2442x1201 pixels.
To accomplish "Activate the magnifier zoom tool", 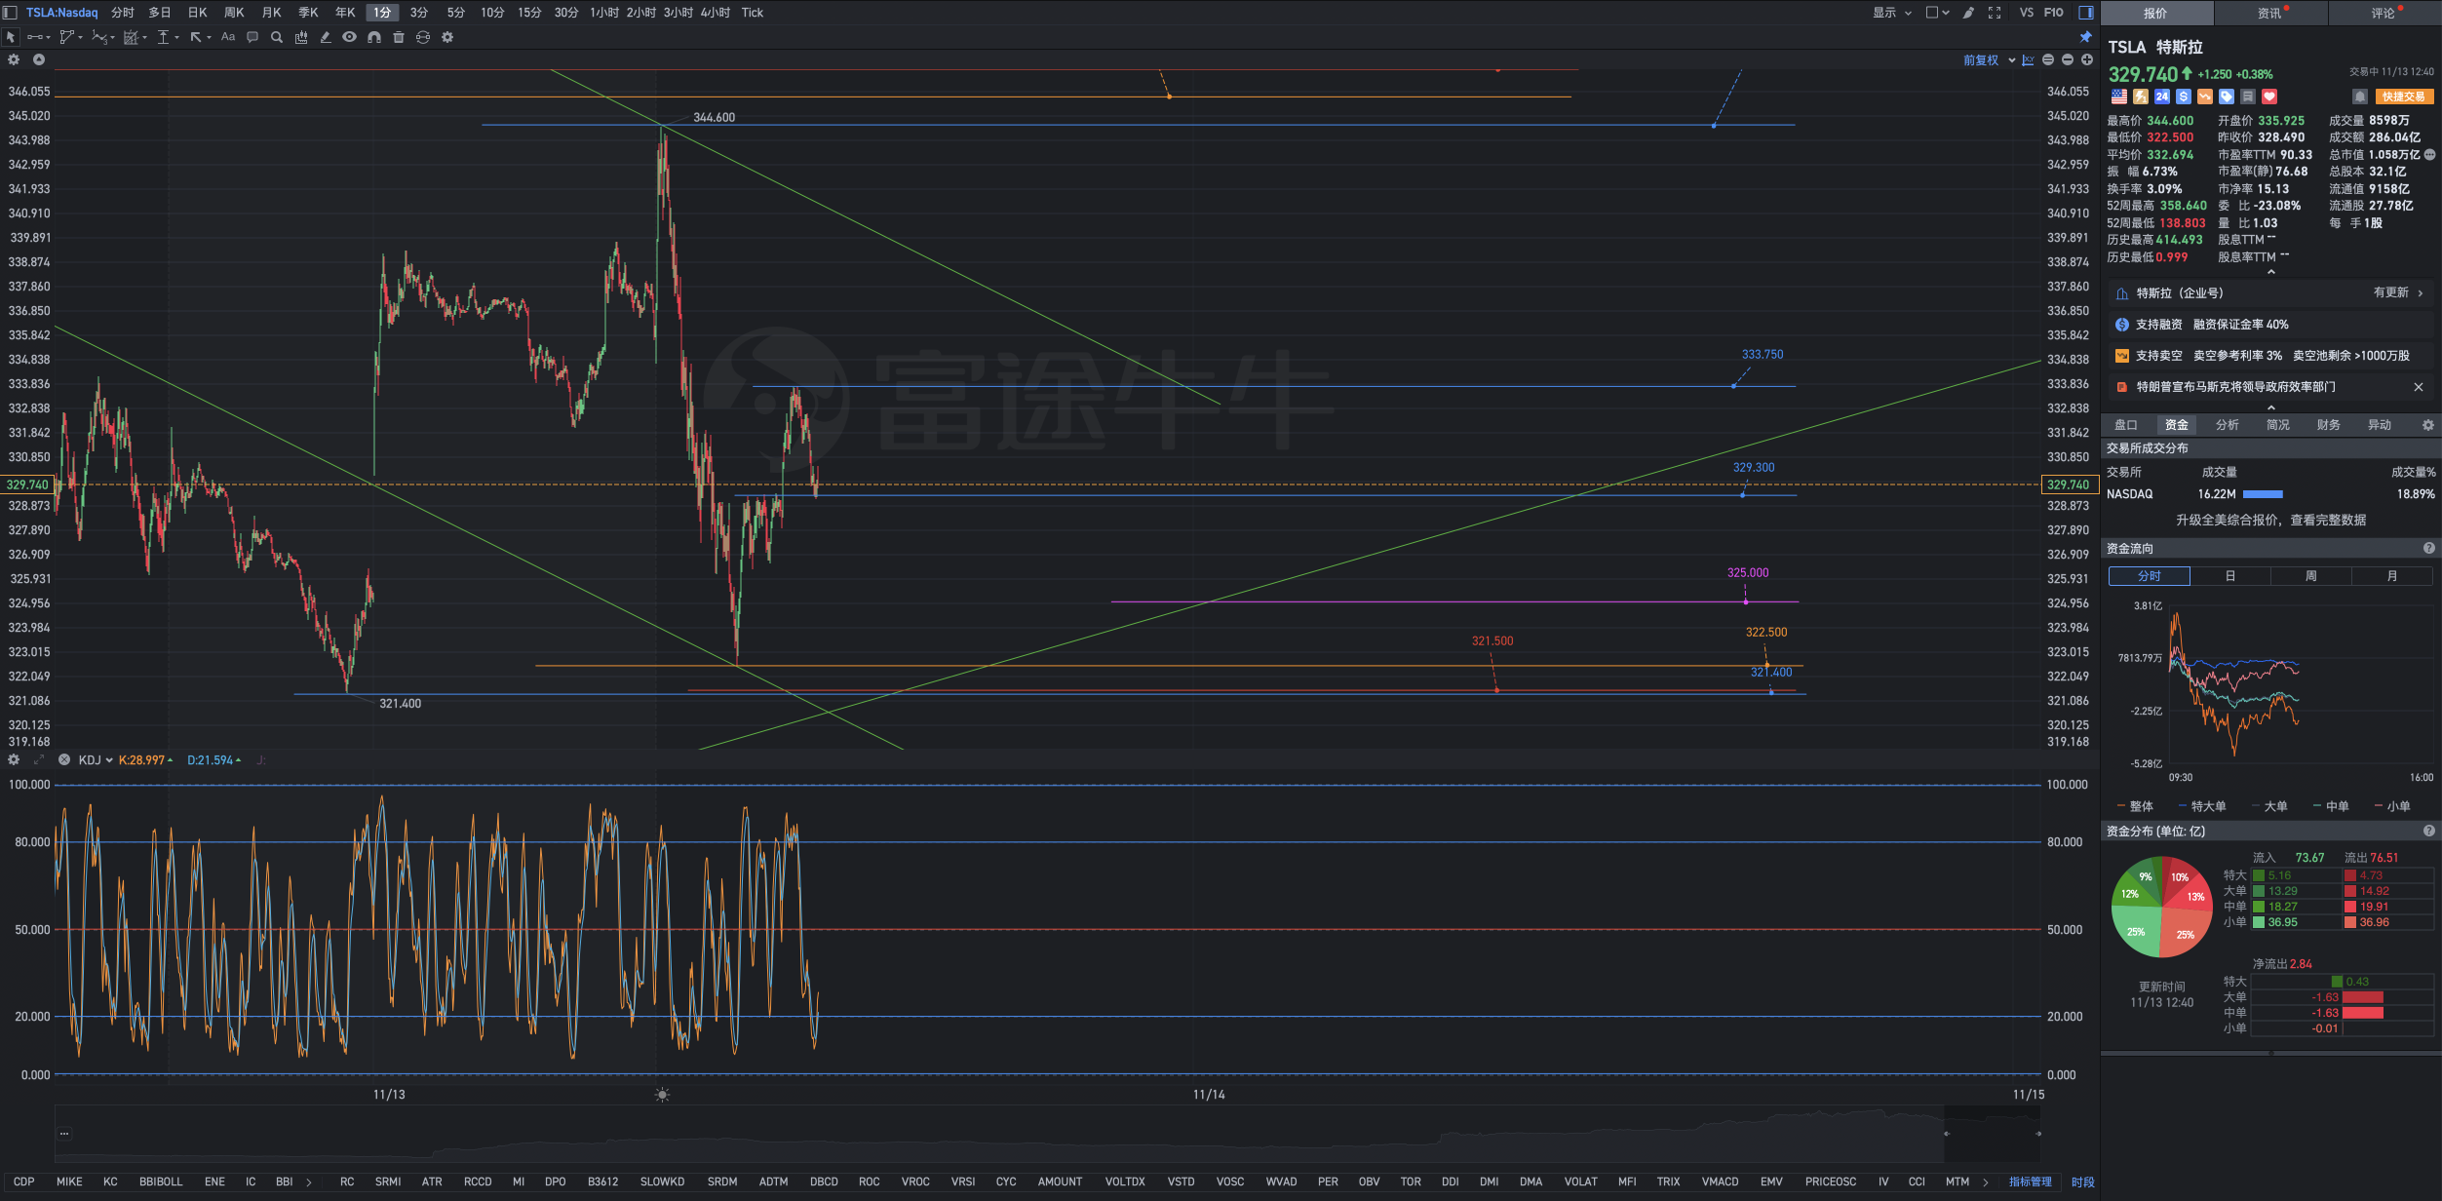I will coord(277,37).
